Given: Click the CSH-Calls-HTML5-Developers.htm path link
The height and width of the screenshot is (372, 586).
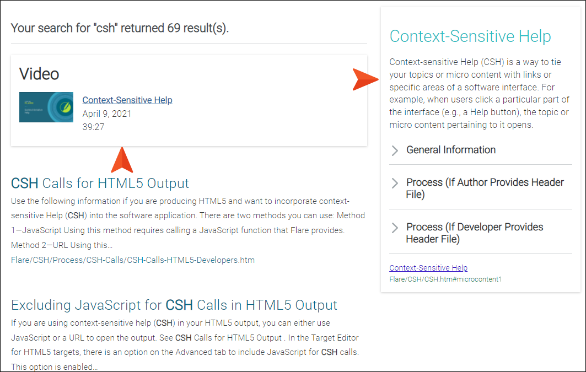Looking at the screenshot, I should (x=133, y=260).
